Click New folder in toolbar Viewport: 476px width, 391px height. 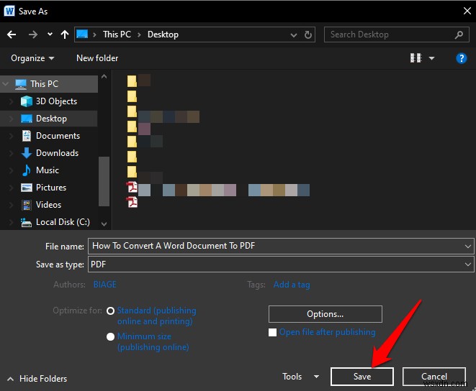[97, 58]
